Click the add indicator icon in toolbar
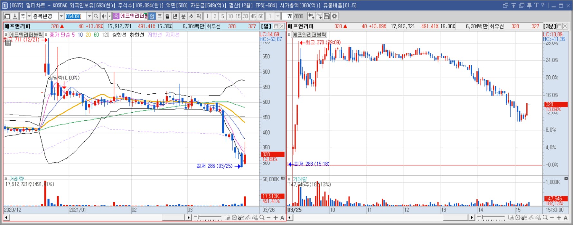Image resolution: width=573 pixels, height=225 pixels. click(311, 16)
